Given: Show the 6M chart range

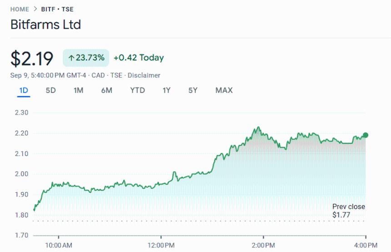Looking at the screenshot, I should [106, 90].
